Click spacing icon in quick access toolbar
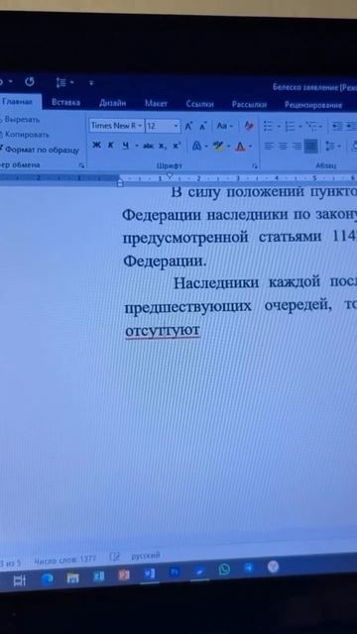Image resolution: width=357 pixels, height=634 pixels. click(61, 82)
